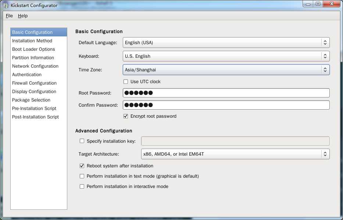
Task: Expand the Time Zone dropdown
Action: point(226,70)
